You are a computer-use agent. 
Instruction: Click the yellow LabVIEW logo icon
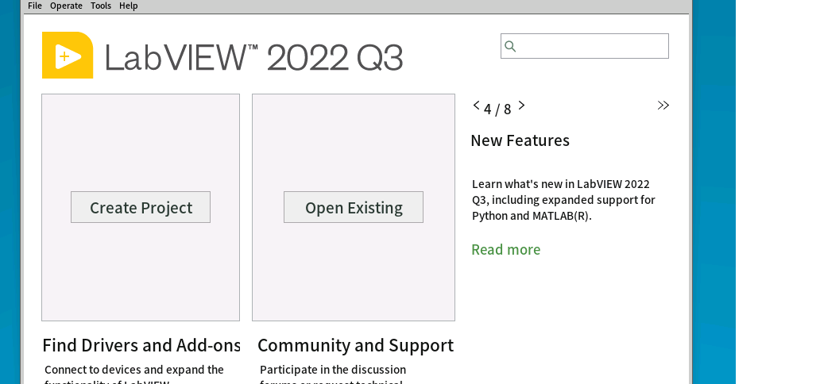pos(68,56)
